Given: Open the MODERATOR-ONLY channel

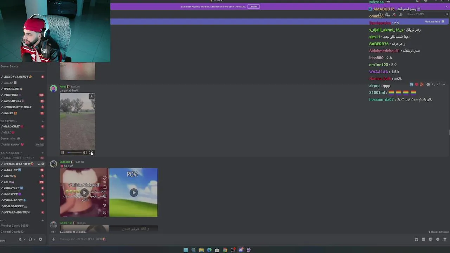Looking at the screenshot, I should [x=22, y=107].
